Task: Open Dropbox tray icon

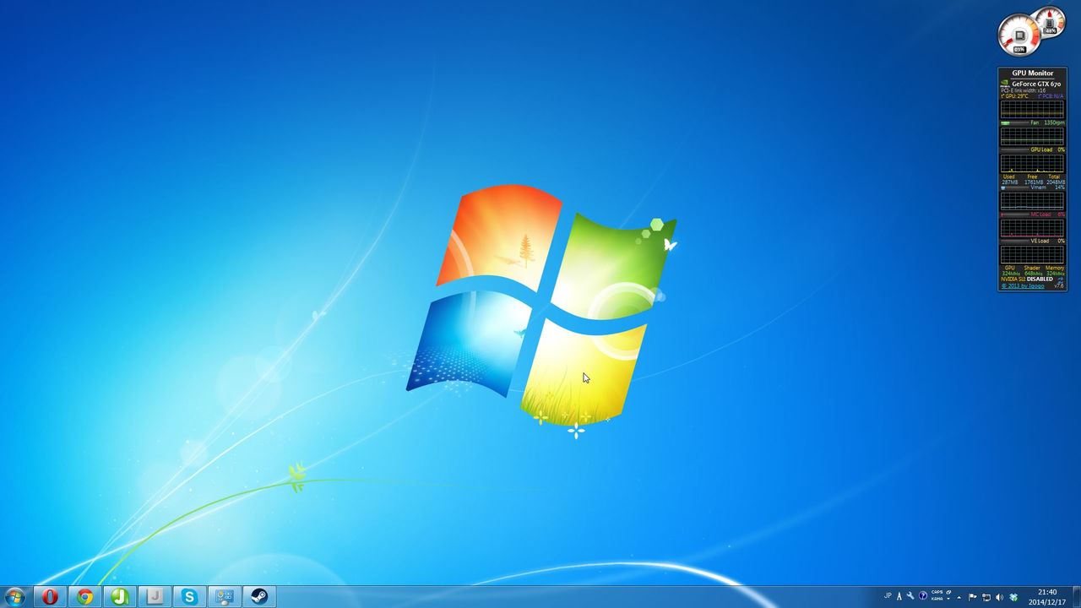Action: (x=1013, y=597)
